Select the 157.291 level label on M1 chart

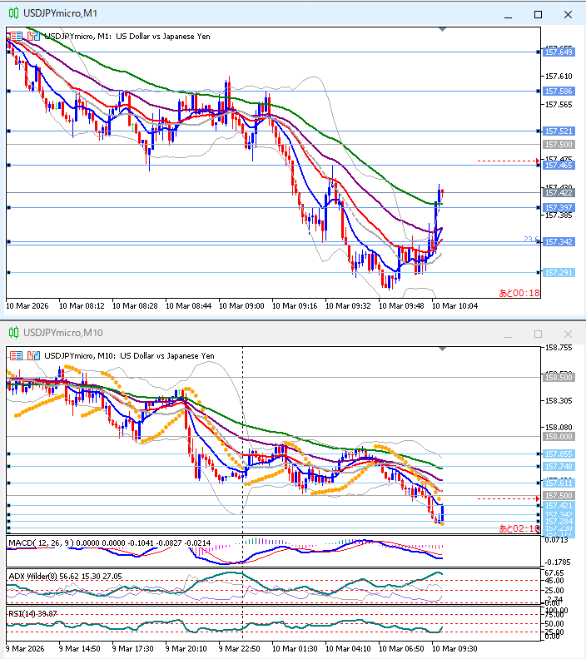[558, 273]
